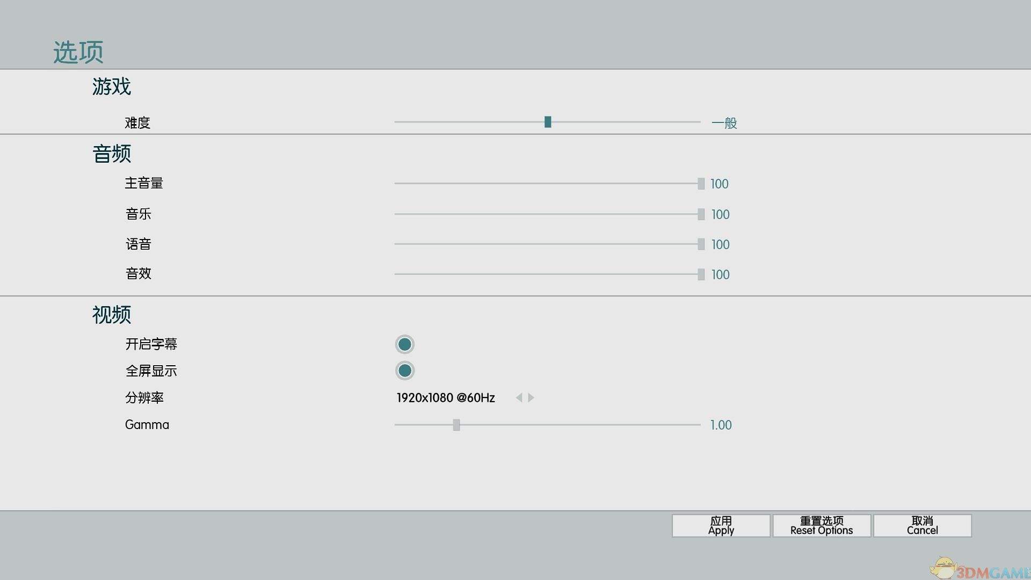
Task: Click the Apply button to save settings
Action: pos(720,525)
